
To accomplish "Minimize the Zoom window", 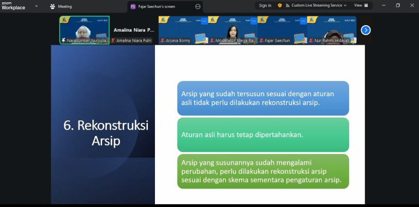I will pos(384,5).
